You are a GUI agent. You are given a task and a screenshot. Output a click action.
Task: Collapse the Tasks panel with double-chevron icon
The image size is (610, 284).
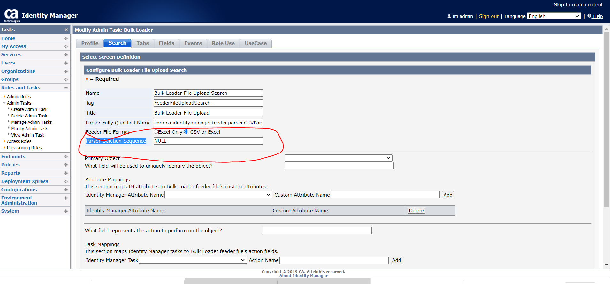pyautogui.click(x=66, y=30)
